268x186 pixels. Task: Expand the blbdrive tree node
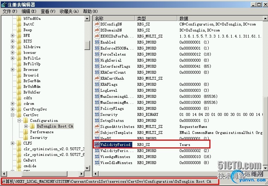pos(12,47)
